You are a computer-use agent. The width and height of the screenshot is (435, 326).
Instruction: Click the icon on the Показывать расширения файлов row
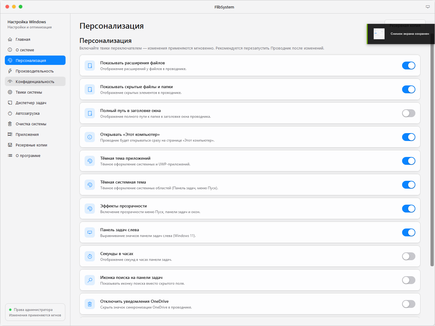tap(90, 66)
